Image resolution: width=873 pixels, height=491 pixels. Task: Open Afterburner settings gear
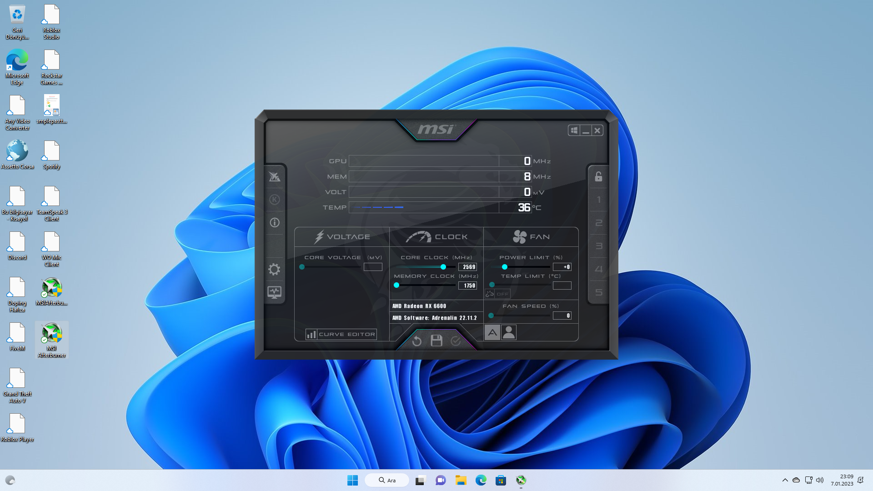pyautogui.click(x=274, y=269)
